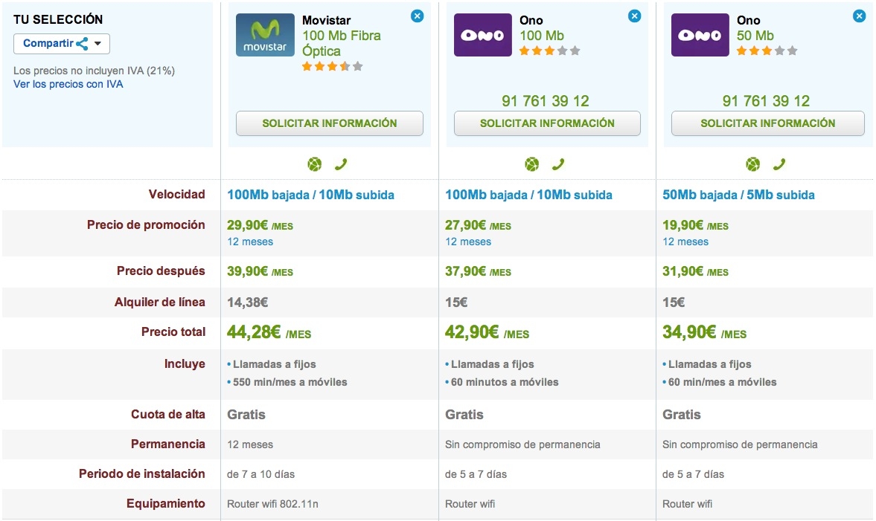Open 'Ver los precios con IVA' link

coord(68,84)
